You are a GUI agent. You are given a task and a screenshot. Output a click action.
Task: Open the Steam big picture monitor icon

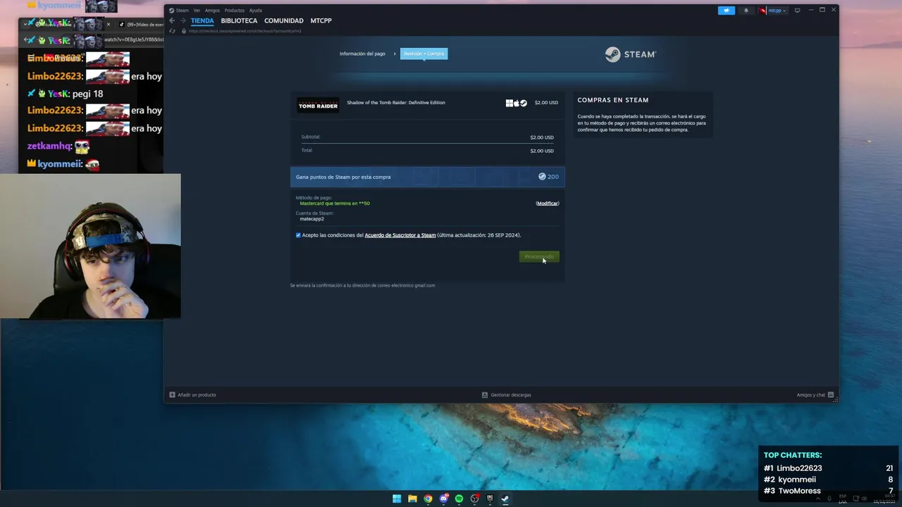click(x=797, y=11)
